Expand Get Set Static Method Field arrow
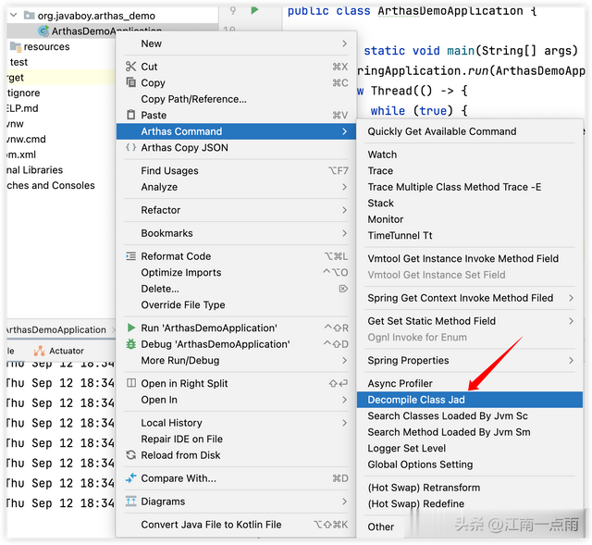Screen dimensions: 592x545 coord(572,321)
